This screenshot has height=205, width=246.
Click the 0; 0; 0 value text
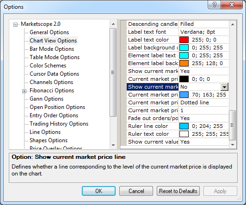201,79
